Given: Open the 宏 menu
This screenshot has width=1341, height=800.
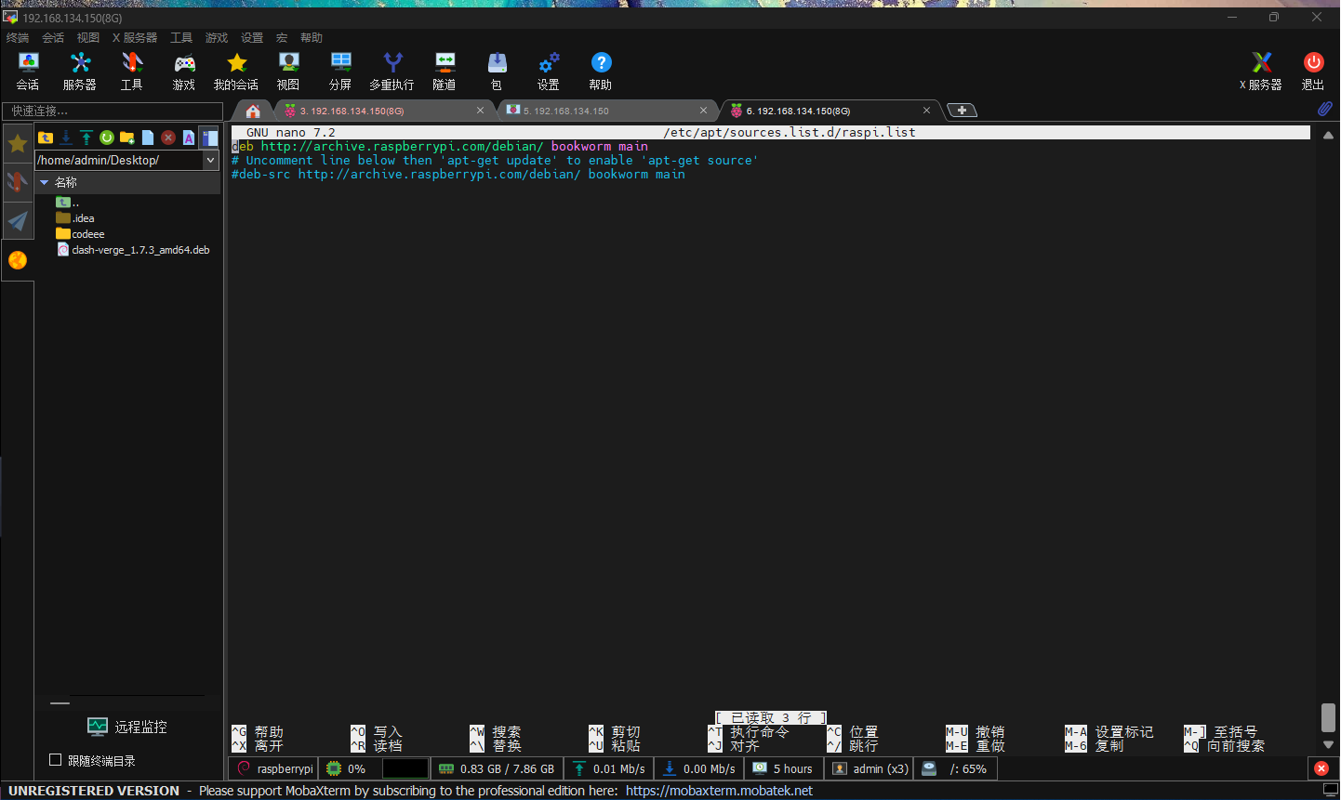Looking at the screenshot, I should [x=282, y=38].
